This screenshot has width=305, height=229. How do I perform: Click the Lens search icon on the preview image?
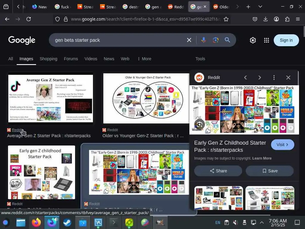click(199, 124)
